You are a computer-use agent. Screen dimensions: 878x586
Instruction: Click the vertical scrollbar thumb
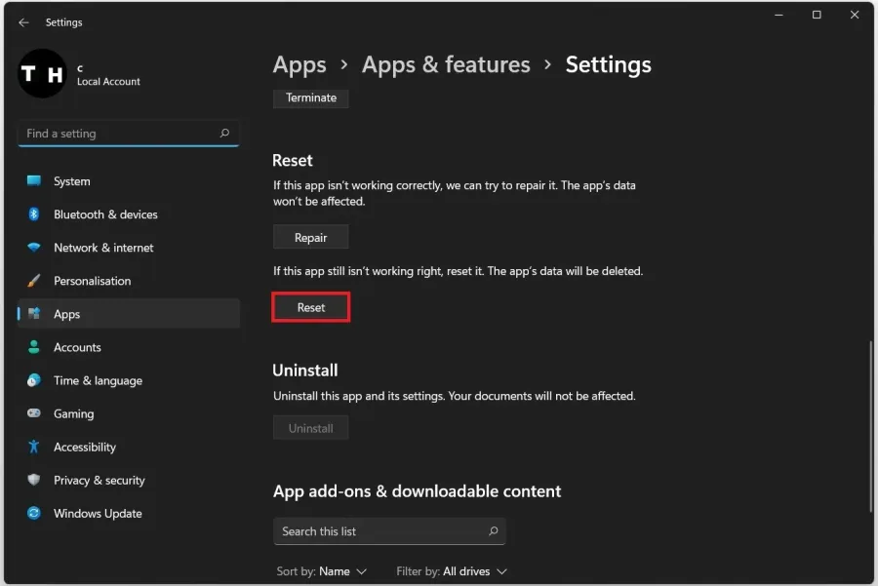point(871,425)
